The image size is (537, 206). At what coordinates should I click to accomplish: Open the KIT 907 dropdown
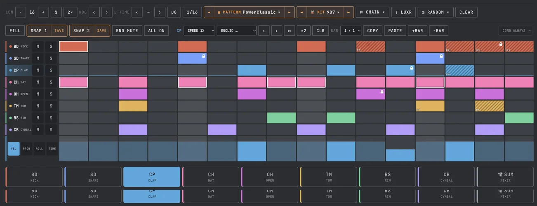pos(325,12)
